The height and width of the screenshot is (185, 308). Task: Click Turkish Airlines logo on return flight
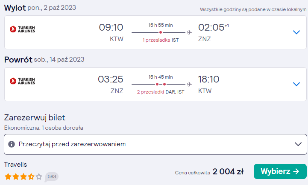pos(22,81)
